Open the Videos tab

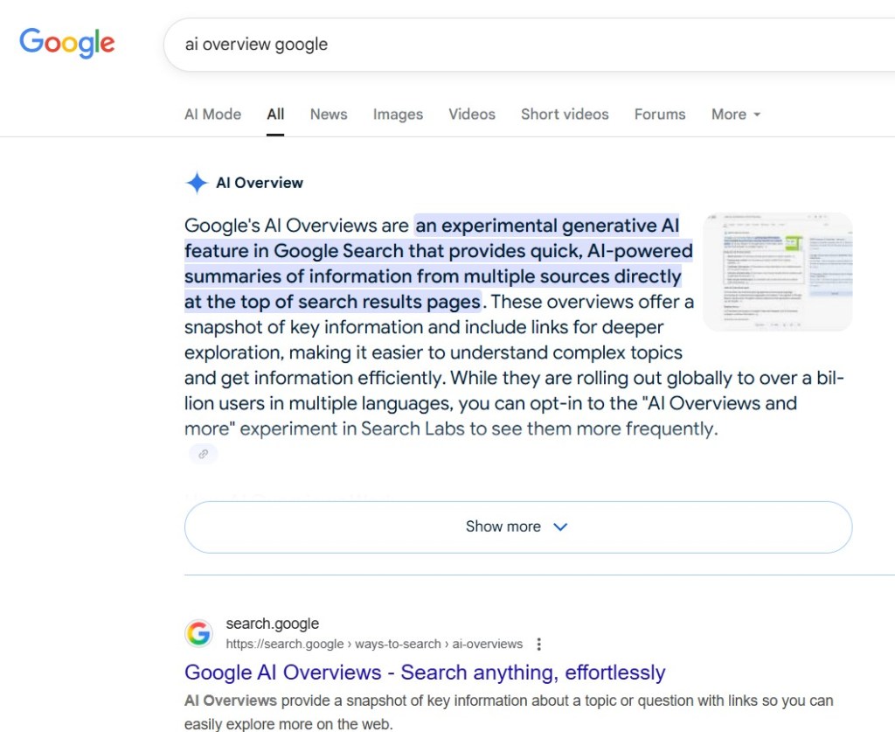coord(471,115)
